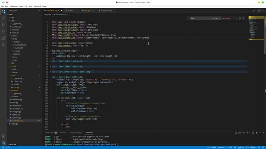Open the Edit menu
This screenshot has width=266, height=149.
pos(7,7)
